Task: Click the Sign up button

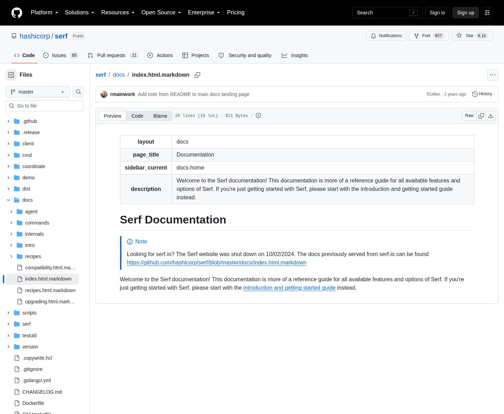Action: click(x=465, y=13)
